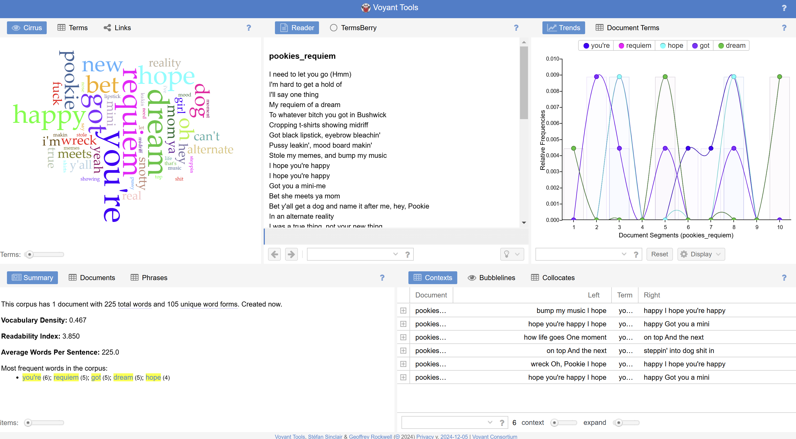This screenshot has height=439, width=796.
Task: Toggle the "requiem" legend series in Trends
Action: 635,45
